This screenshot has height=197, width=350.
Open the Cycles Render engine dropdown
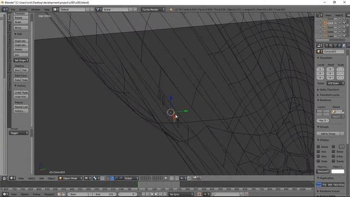(153, 10)
